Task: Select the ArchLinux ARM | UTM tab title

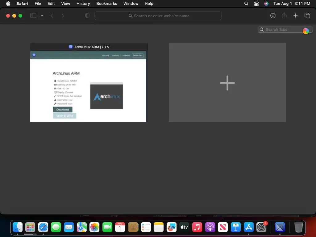Action: (92, 47)
